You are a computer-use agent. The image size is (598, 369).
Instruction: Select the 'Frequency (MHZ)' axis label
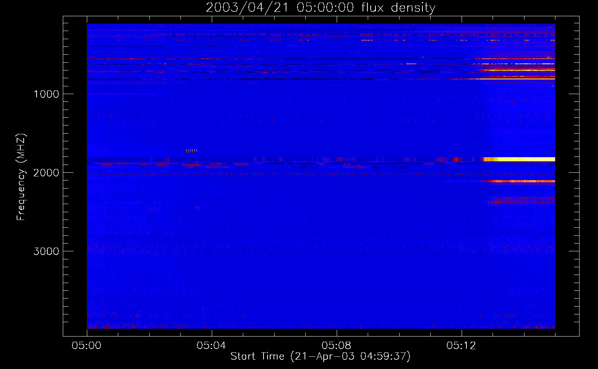pyautogui.click(x=21, y=177)
